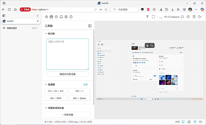Toggle the toolbox side panel layout icon
The image size is (206, 125).
tap(90, 26)
